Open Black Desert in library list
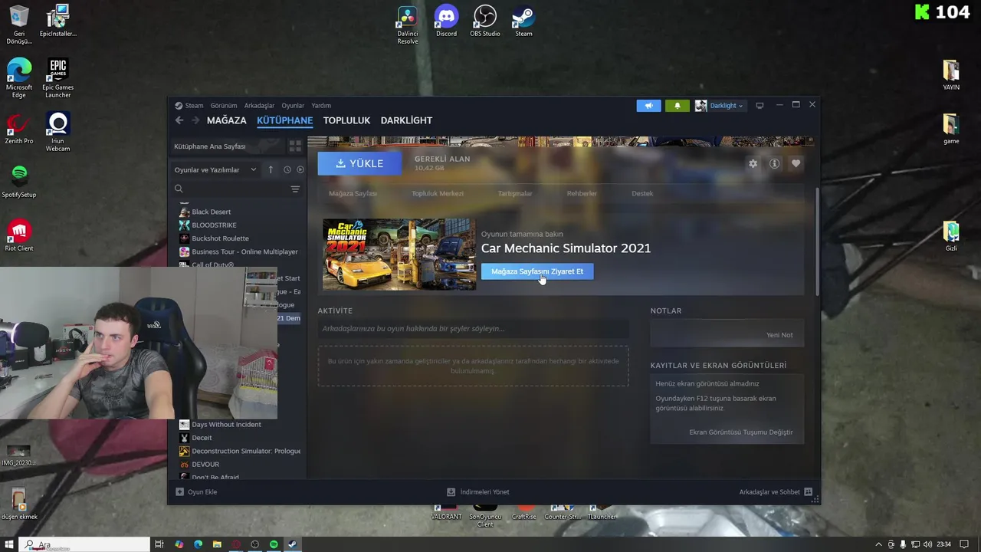The height and width of the screenshot is (552, 981). point(211,212)
